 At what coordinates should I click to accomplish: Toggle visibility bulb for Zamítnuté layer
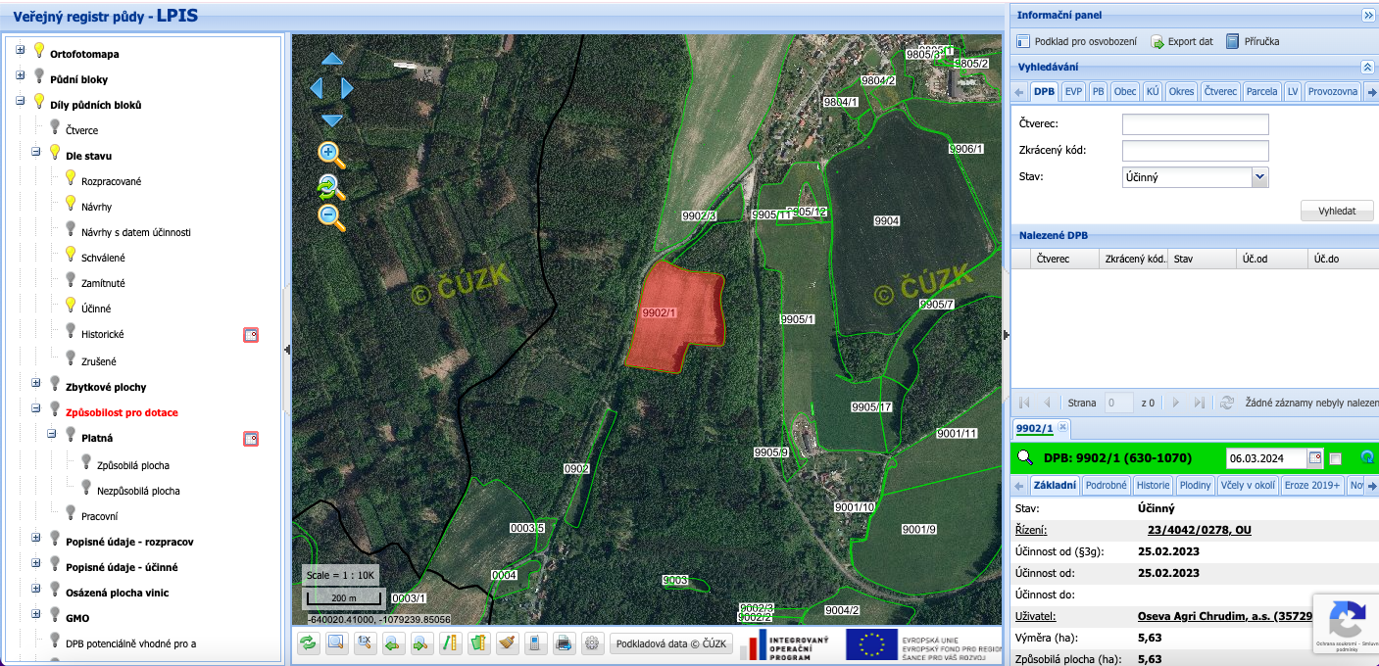click(71, 280)
